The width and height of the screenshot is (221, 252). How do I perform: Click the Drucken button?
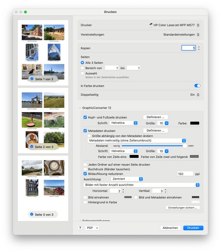[193, 228]
